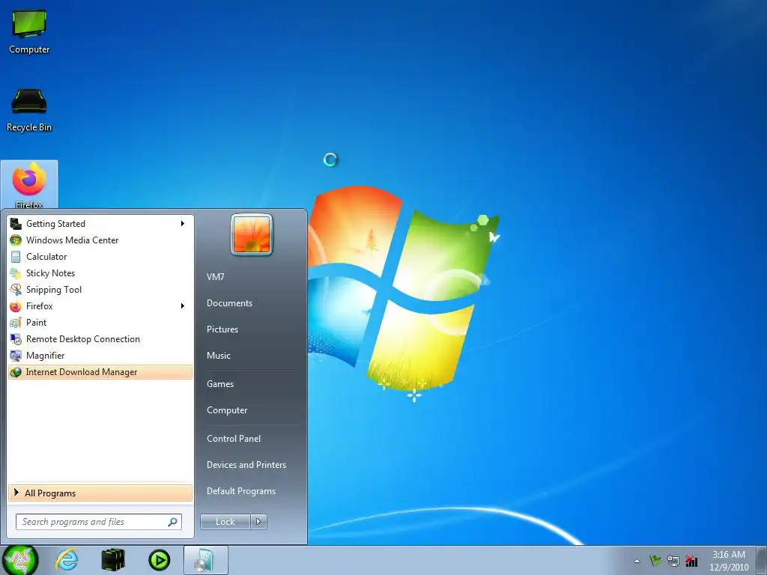
Task: Launch Internet Explorer from the taskbar
Action: tap(67, 560)
